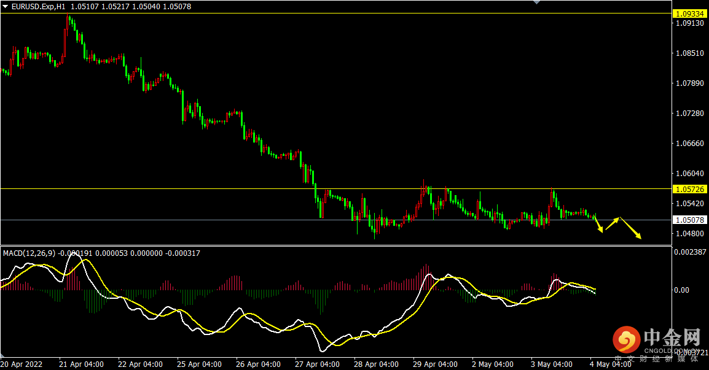Click the 2 May 04:00 time label
The width and height of the screenshot is (709, 370).
click(x=492, y=364)
